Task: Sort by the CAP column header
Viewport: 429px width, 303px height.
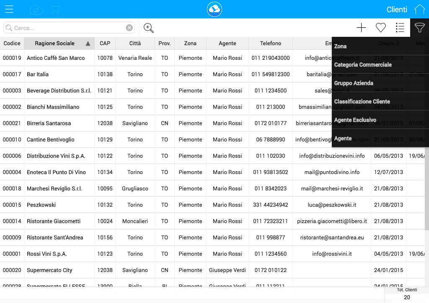Action: (x=105, y=43)
